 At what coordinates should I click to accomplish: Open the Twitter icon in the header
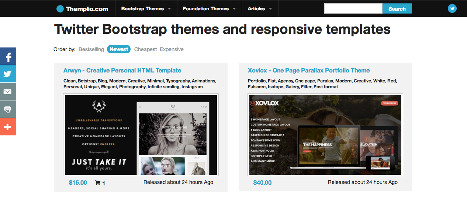coord(452,8)
